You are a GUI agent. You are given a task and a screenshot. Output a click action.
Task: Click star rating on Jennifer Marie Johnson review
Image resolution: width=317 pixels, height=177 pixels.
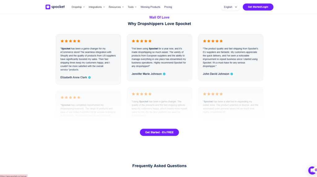coord(141,41)
